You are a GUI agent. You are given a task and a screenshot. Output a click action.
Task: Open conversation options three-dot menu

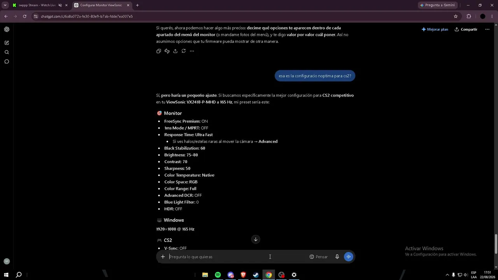click(487, 30)
